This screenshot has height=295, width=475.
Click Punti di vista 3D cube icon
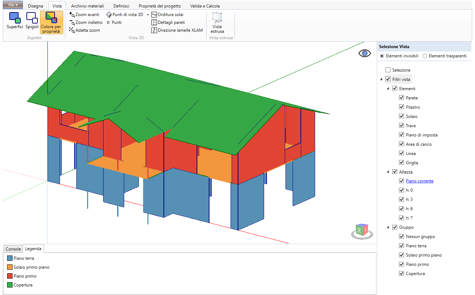[x=109, y=15]
